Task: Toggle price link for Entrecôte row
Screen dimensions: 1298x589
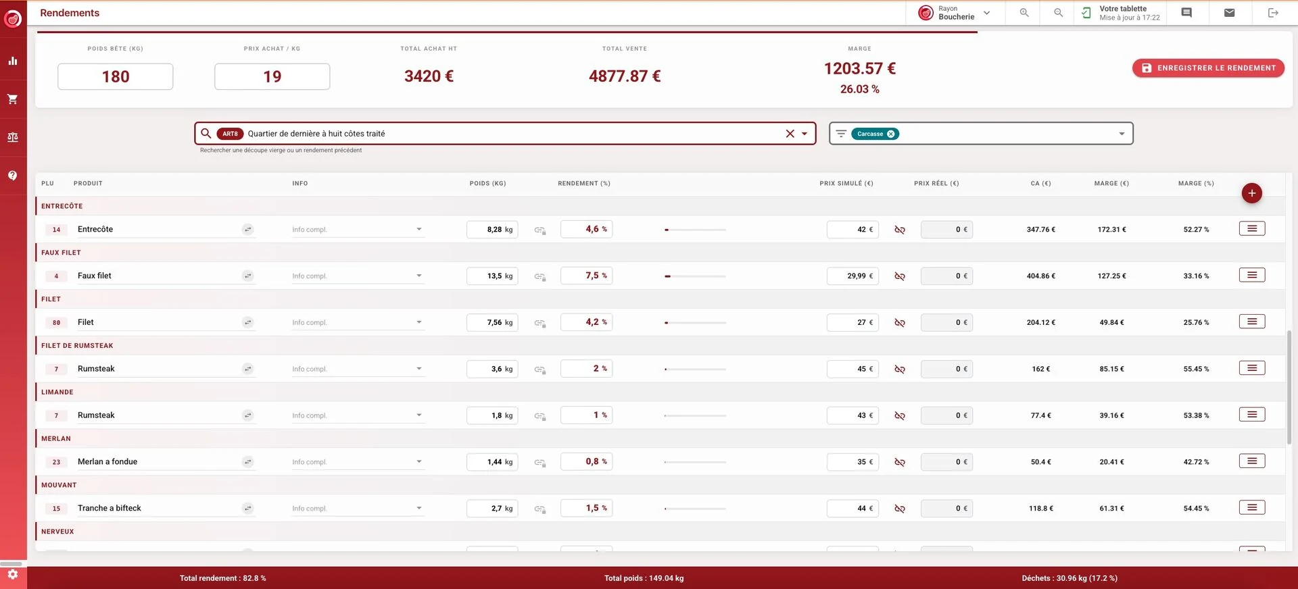Action: point(900,230)
